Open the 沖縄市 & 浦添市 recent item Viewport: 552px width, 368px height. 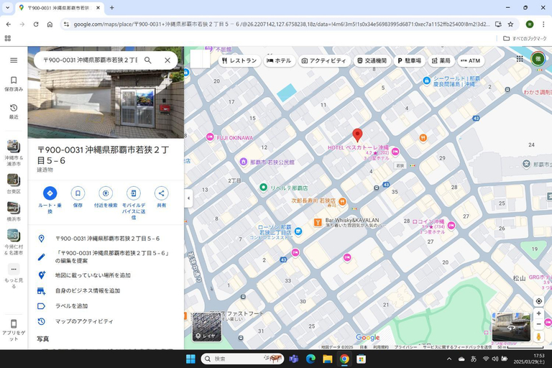click(x=14, y=153)
